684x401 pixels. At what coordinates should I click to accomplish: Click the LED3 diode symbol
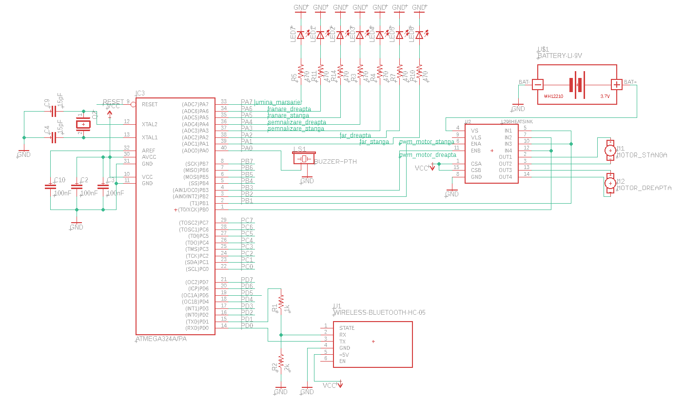click(360, 35)
